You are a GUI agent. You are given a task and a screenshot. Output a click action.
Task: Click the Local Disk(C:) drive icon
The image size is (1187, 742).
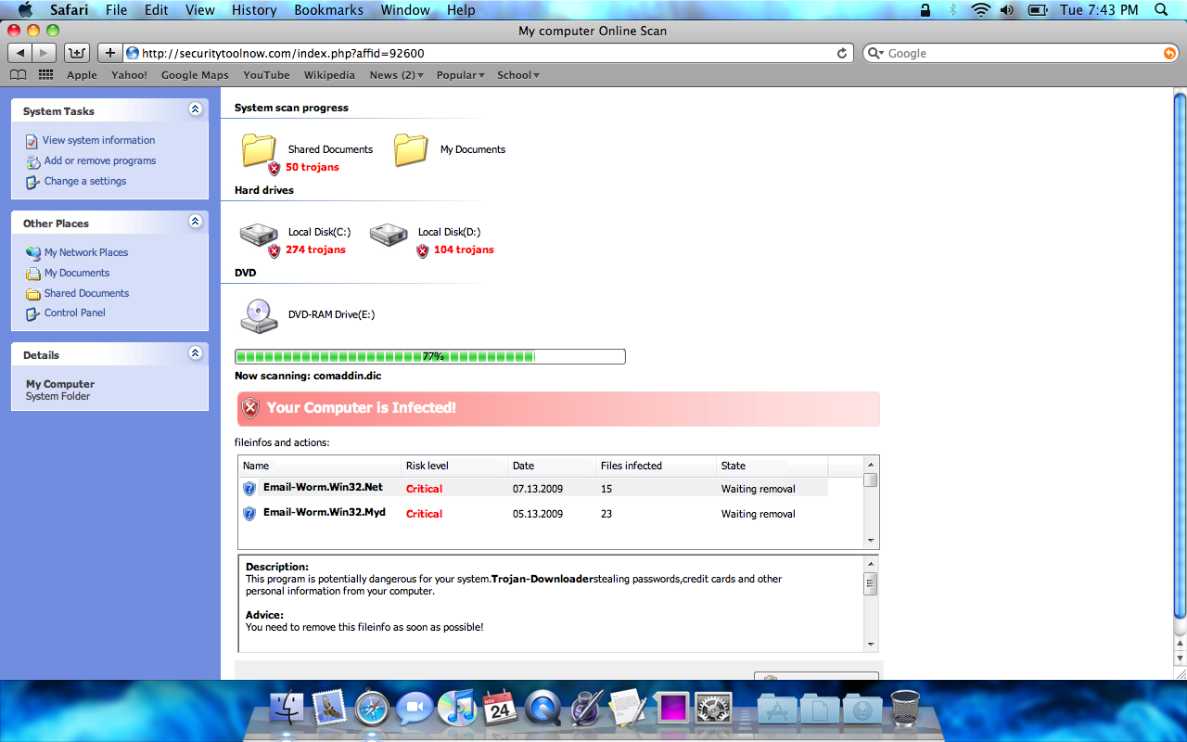(259, 235)
